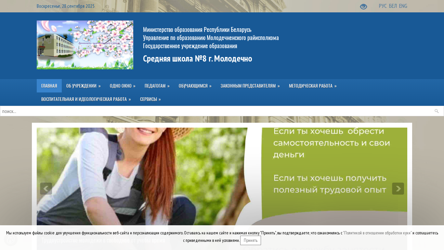Expand the СЕРВИСЫ menu
Screen dimensions: 444x250
150,99
